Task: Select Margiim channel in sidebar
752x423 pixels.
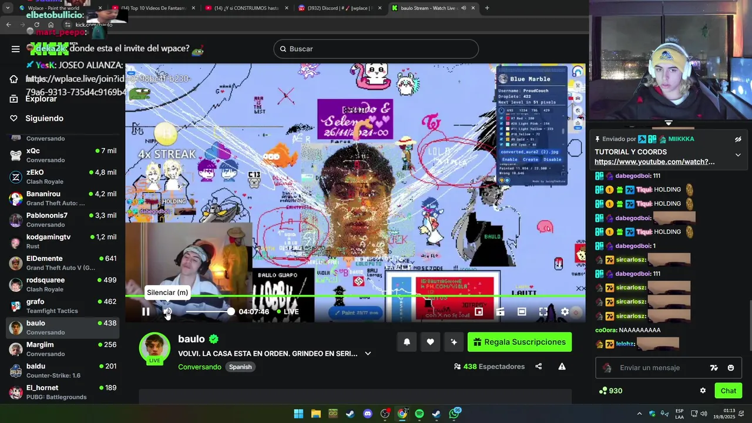Action: [x=63, y=349]
